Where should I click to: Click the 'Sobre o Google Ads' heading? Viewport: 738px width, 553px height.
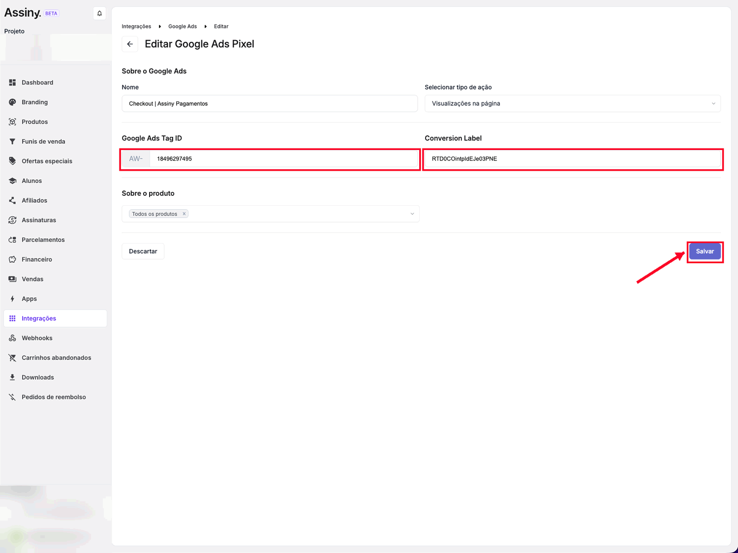154,71
